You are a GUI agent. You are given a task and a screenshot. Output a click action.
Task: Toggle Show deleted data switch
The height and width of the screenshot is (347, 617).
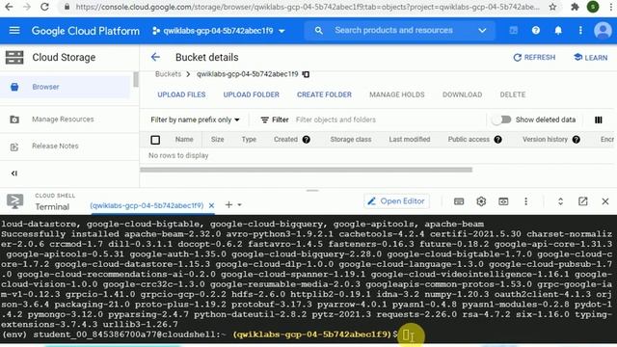501,120
